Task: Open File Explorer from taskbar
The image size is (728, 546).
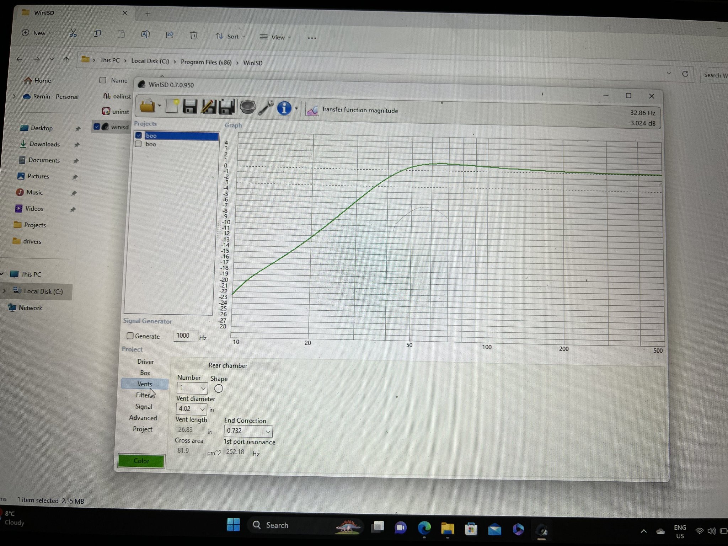Action: 448,529
